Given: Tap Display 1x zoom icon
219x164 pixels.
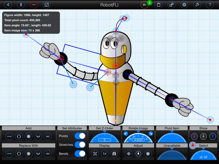Looking at the screenshot, I should pyautogui.click(x=105, y=154).
